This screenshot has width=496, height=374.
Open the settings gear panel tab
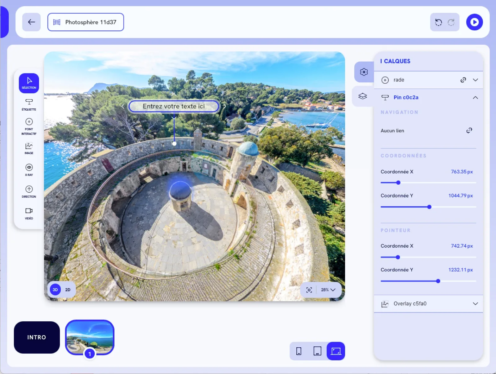coord(364,72)
